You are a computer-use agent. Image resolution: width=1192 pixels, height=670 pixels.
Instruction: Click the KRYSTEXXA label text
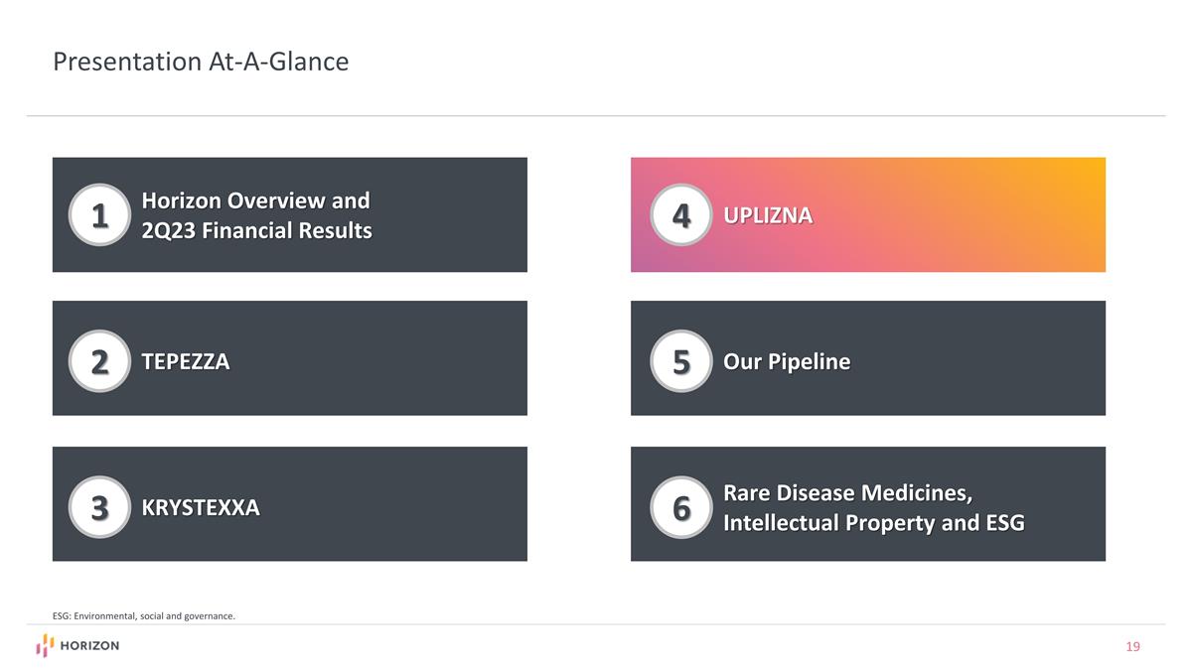point(201,508)
